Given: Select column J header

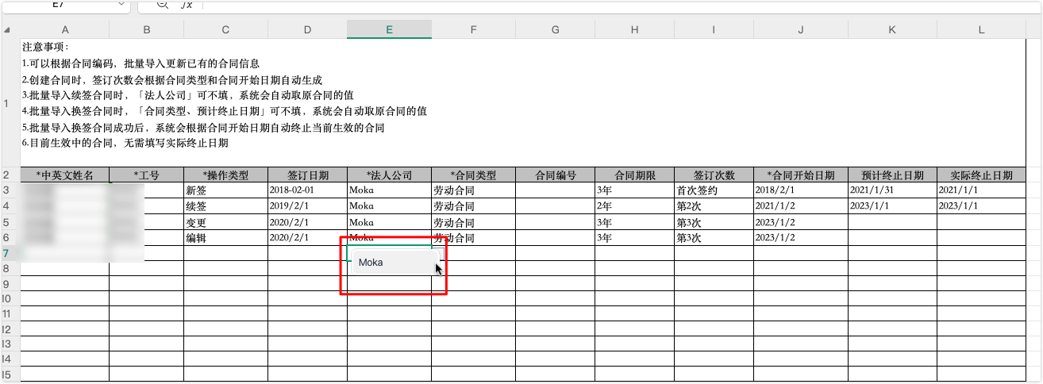Looking at the screenshot, I should click(801, 29).
